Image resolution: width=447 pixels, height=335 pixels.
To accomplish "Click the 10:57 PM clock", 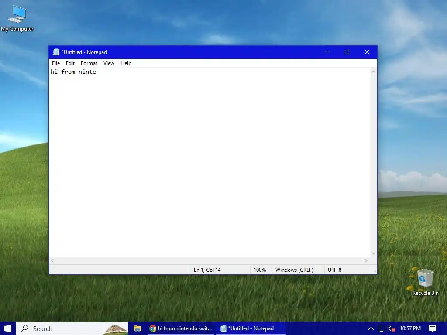I will click(x=410, y=328).
